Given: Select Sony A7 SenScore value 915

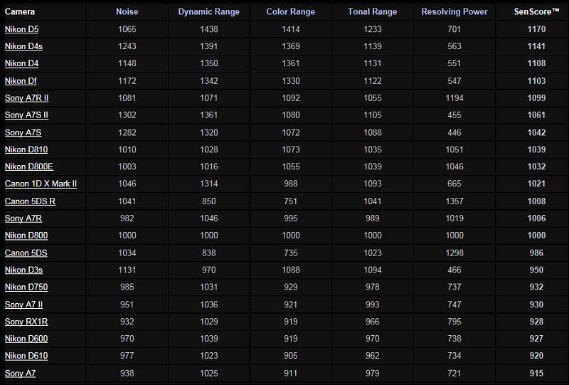Looking at the screenshot, I should coord(536,373).
